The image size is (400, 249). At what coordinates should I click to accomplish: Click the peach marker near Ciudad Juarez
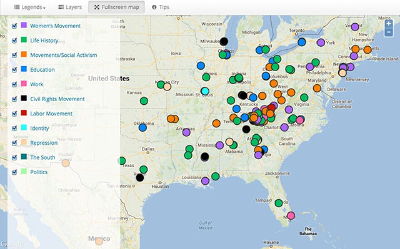[x=65, y=163]
